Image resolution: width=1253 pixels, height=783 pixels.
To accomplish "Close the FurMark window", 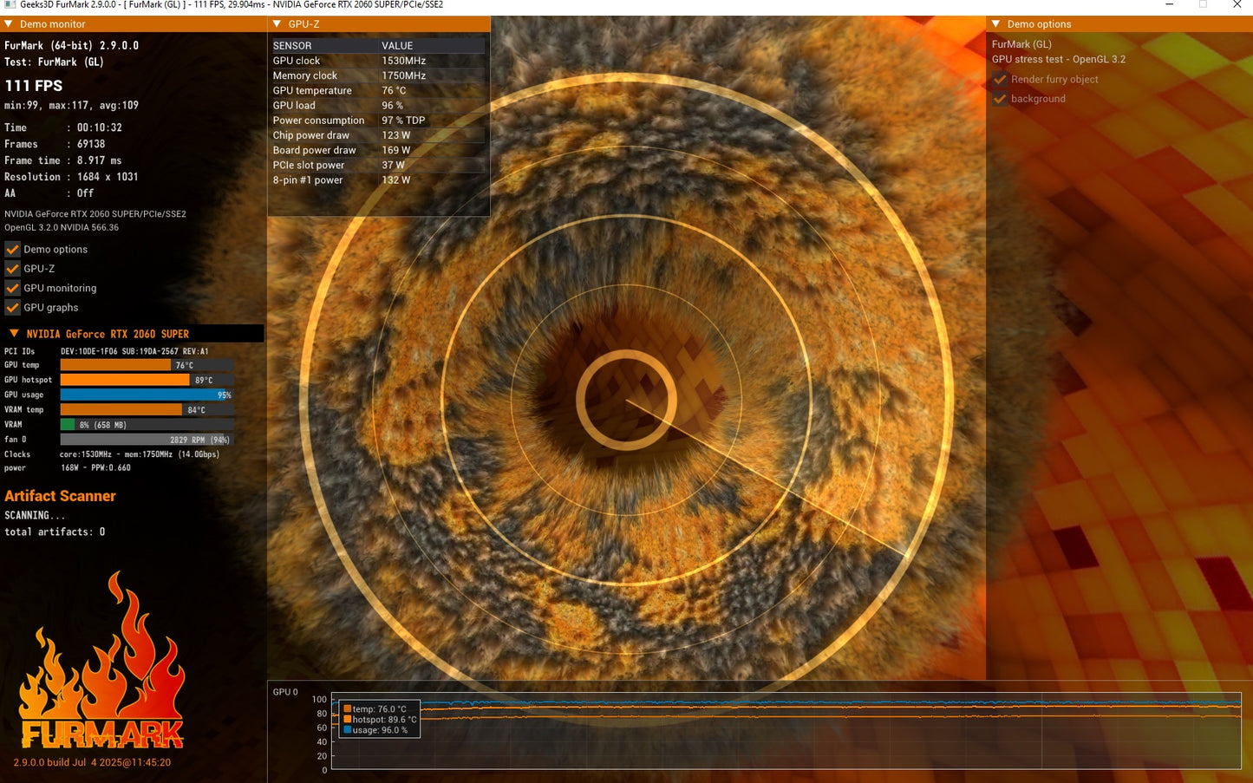I will coord(1237,4).
